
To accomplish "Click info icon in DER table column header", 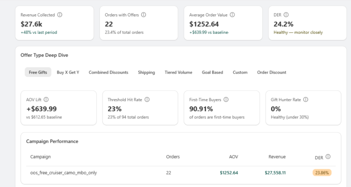I will [x=328, y=157].
